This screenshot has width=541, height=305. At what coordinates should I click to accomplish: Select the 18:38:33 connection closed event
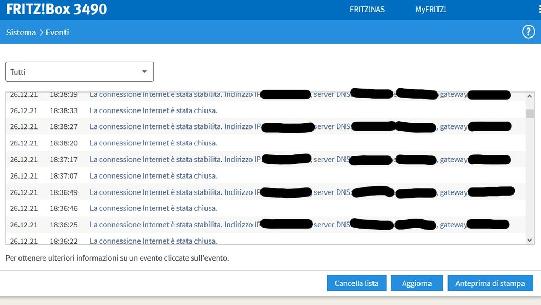point(153,110)
